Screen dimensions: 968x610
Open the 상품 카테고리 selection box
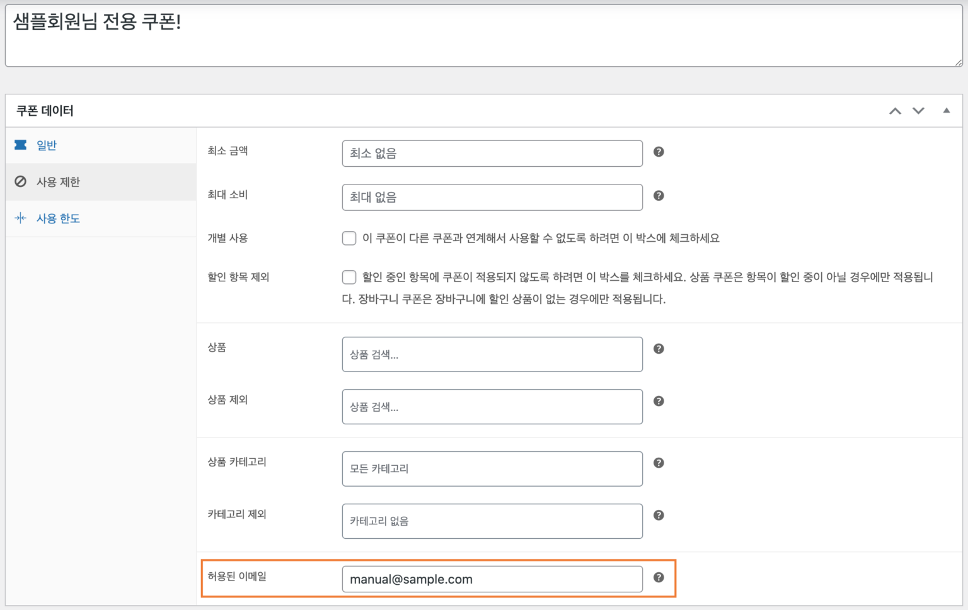coord(492,468)
